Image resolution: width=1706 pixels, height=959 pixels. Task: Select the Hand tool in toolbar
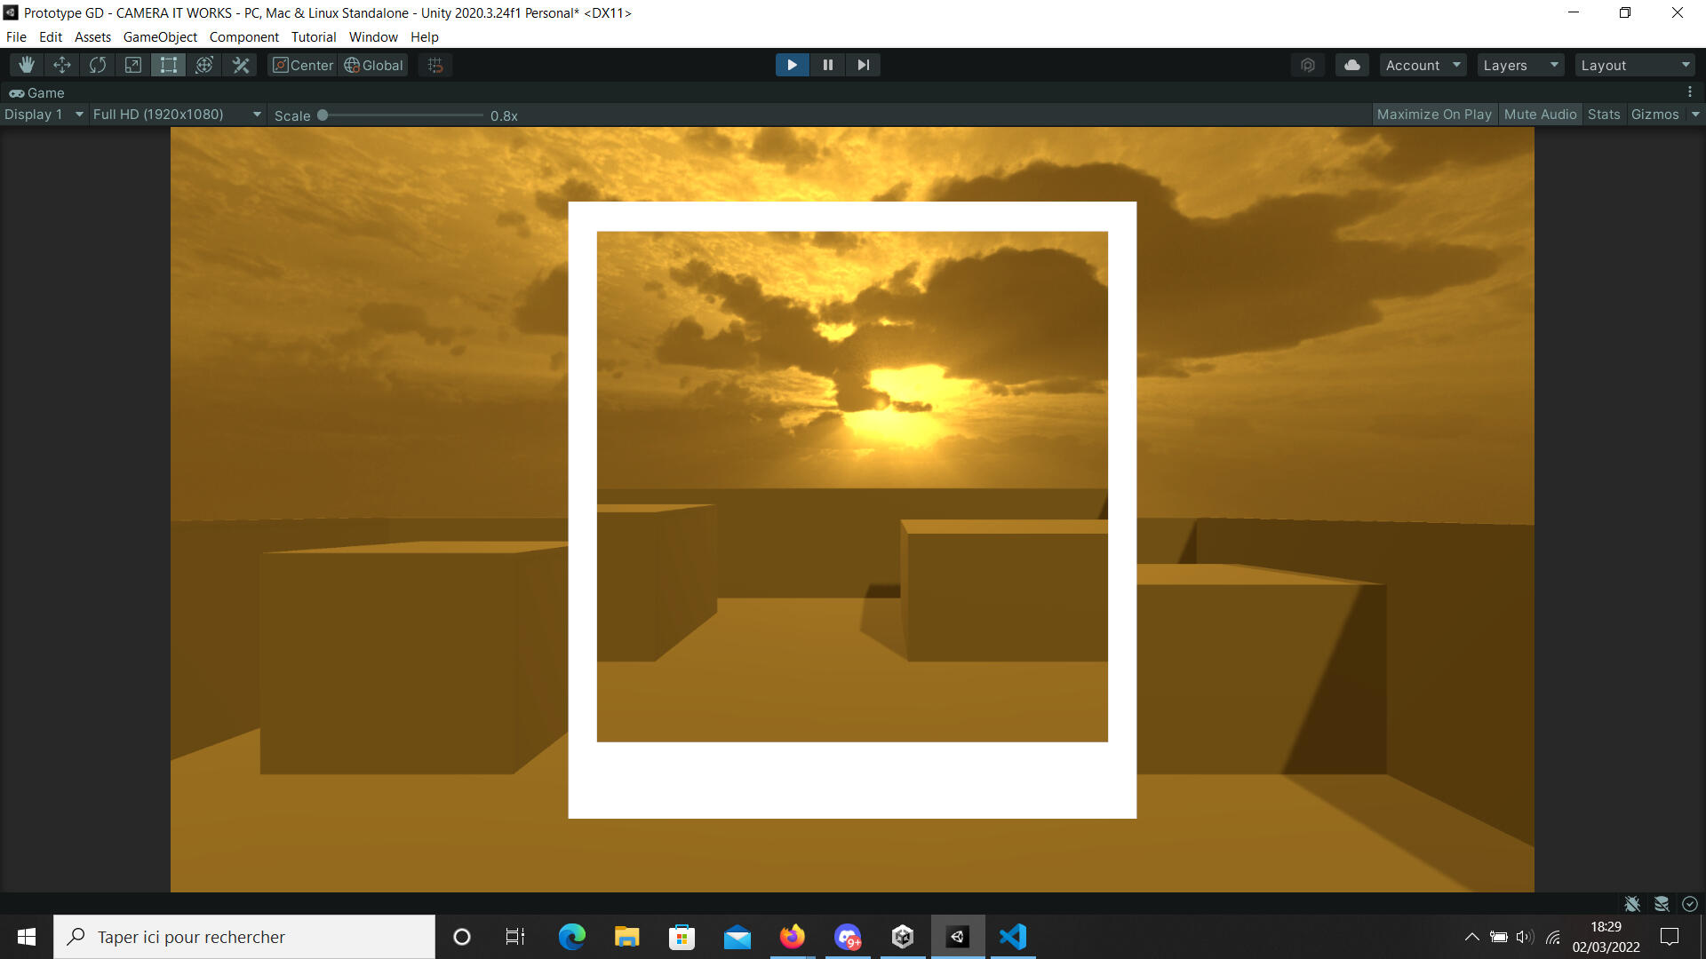click(27, 65)
